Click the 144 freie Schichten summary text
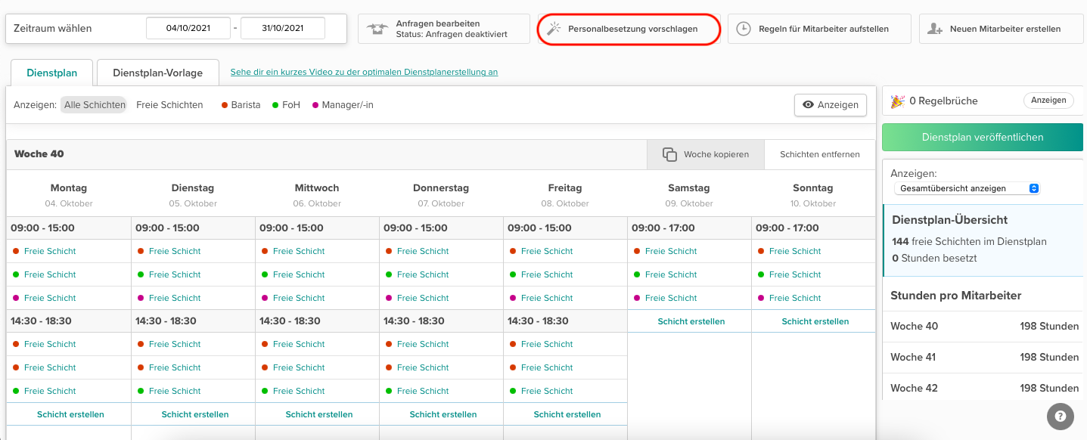This screenshot has width=1087, height=440. point(969,242)
